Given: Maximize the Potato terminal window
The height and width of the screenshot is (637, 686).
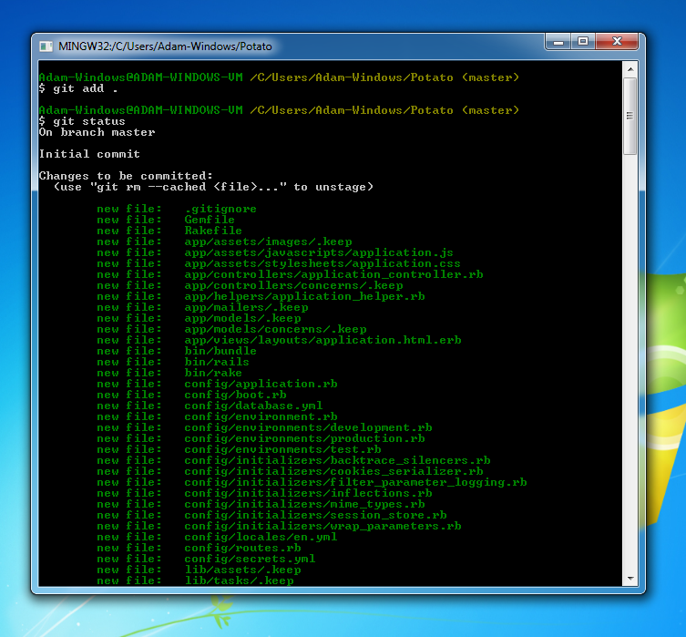Looking at the screenshot, I should point(583,42).
